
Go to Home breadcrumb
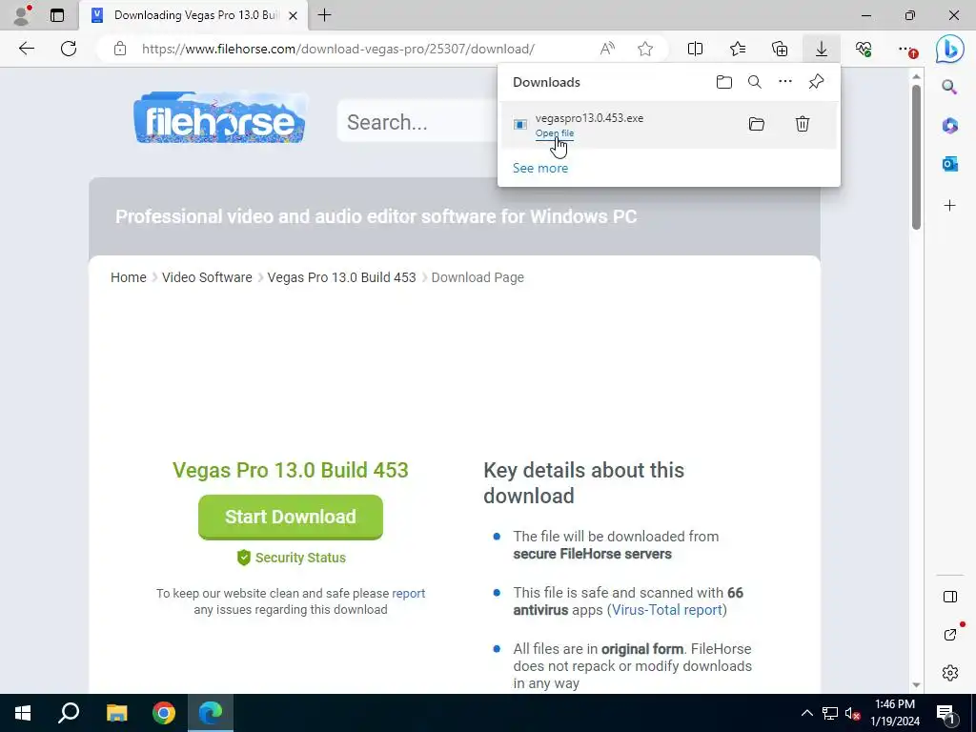(129, 277)
